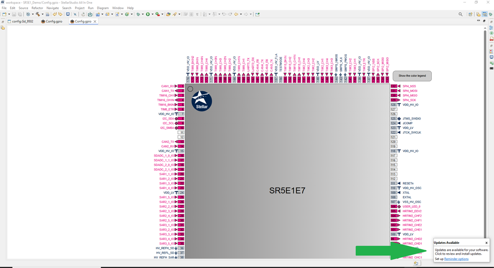Open the File menu

point(4,8)
